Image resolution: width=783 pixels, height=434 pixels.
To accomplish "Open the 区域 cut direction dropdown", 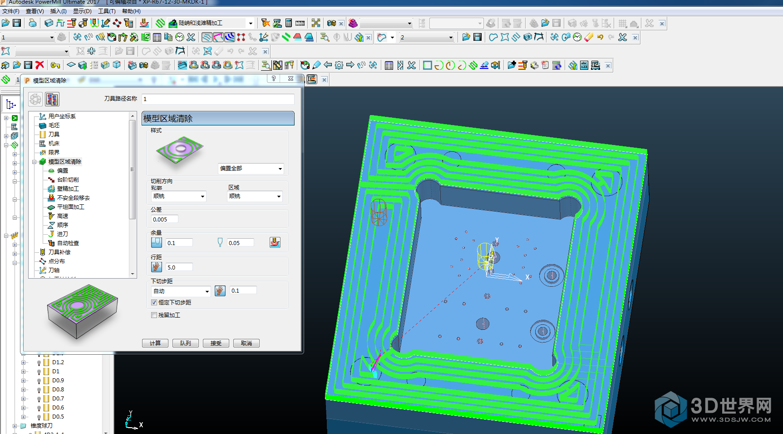I will (x=255, y=196).
